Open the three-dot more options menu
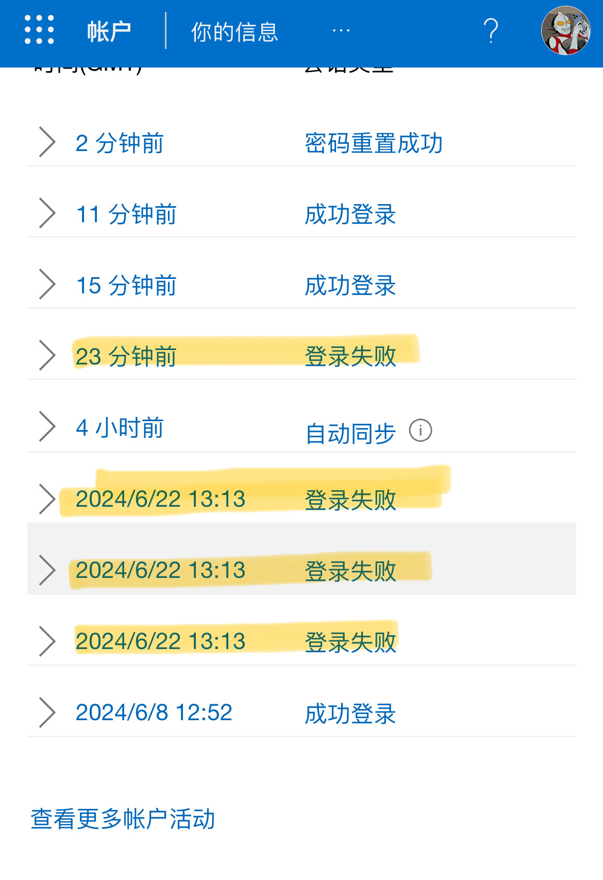 [x=341, y=31]
